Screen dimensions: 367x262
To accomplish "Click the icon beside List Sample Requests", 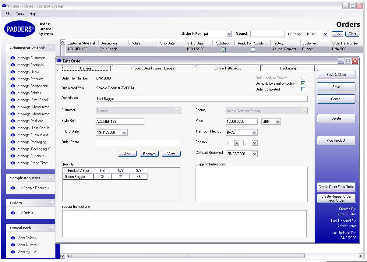I will (13, 188).
